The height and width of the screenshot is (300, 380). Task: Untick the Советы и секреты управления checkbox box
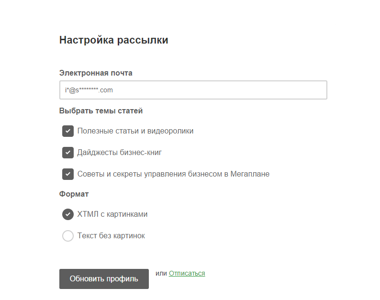click(x=68, y=174)
